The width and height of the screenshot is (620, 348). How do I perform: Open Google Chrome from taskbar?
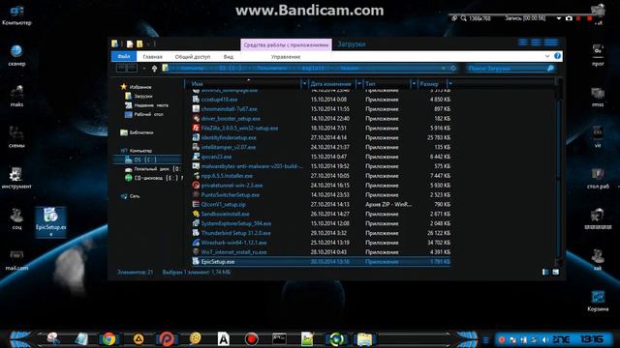tap(108, 338)
